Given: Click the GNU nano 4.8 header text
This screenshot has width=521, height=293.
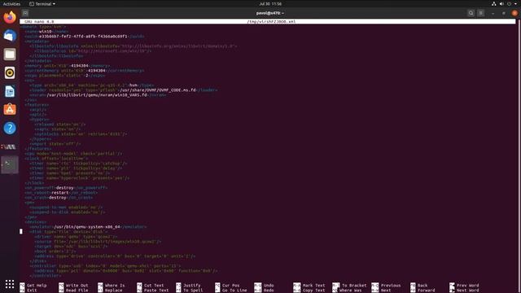Looking at the screenshot, I should coord(39,22).
